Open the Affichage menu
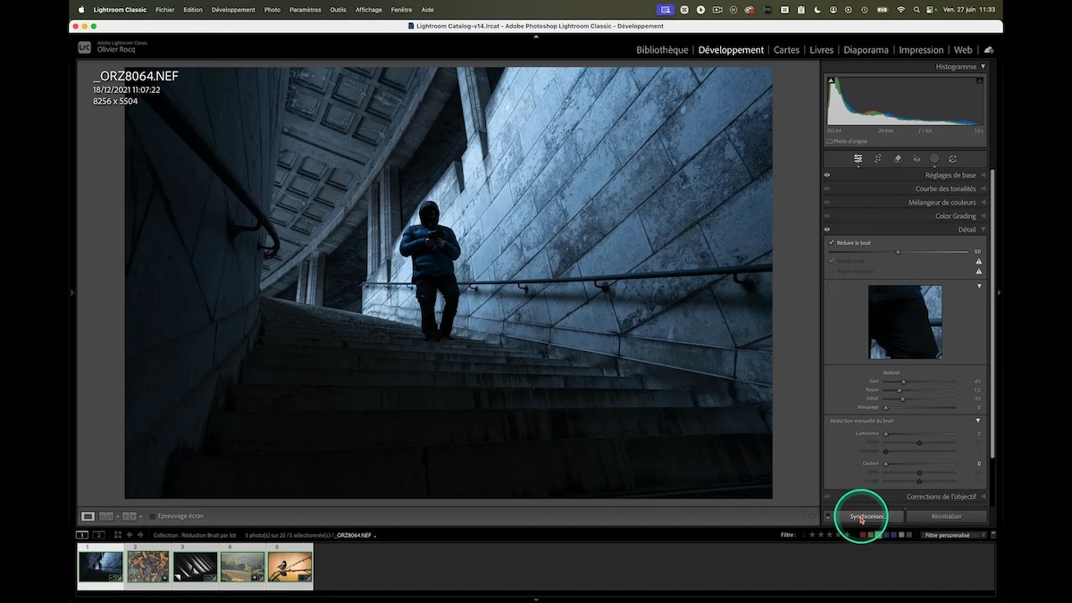 pyautogui.click(x=368, y=10)
